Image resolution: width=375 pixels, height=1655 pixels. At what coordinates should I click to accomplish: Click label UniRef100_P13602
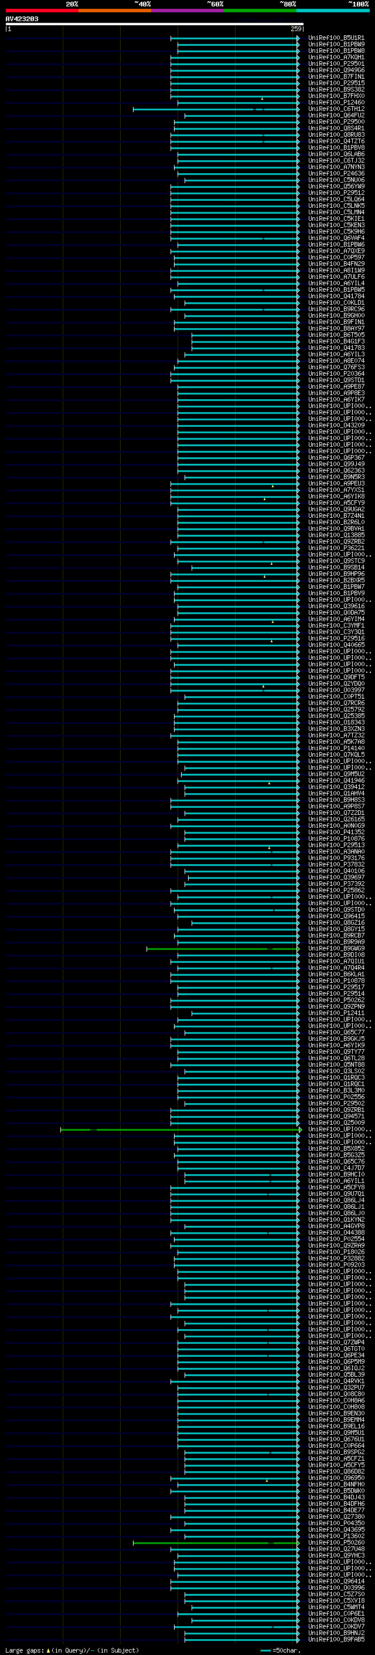coord(336,1535)
